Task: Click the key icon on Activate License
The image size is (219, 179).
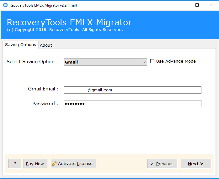Action: 54,163
